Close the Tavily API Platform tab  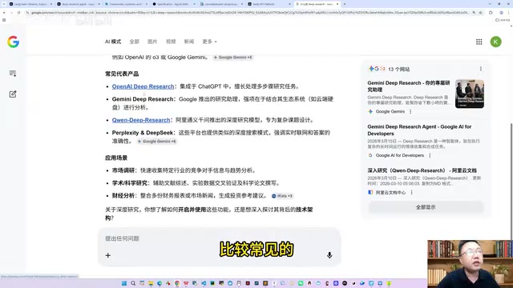point(289,4)
